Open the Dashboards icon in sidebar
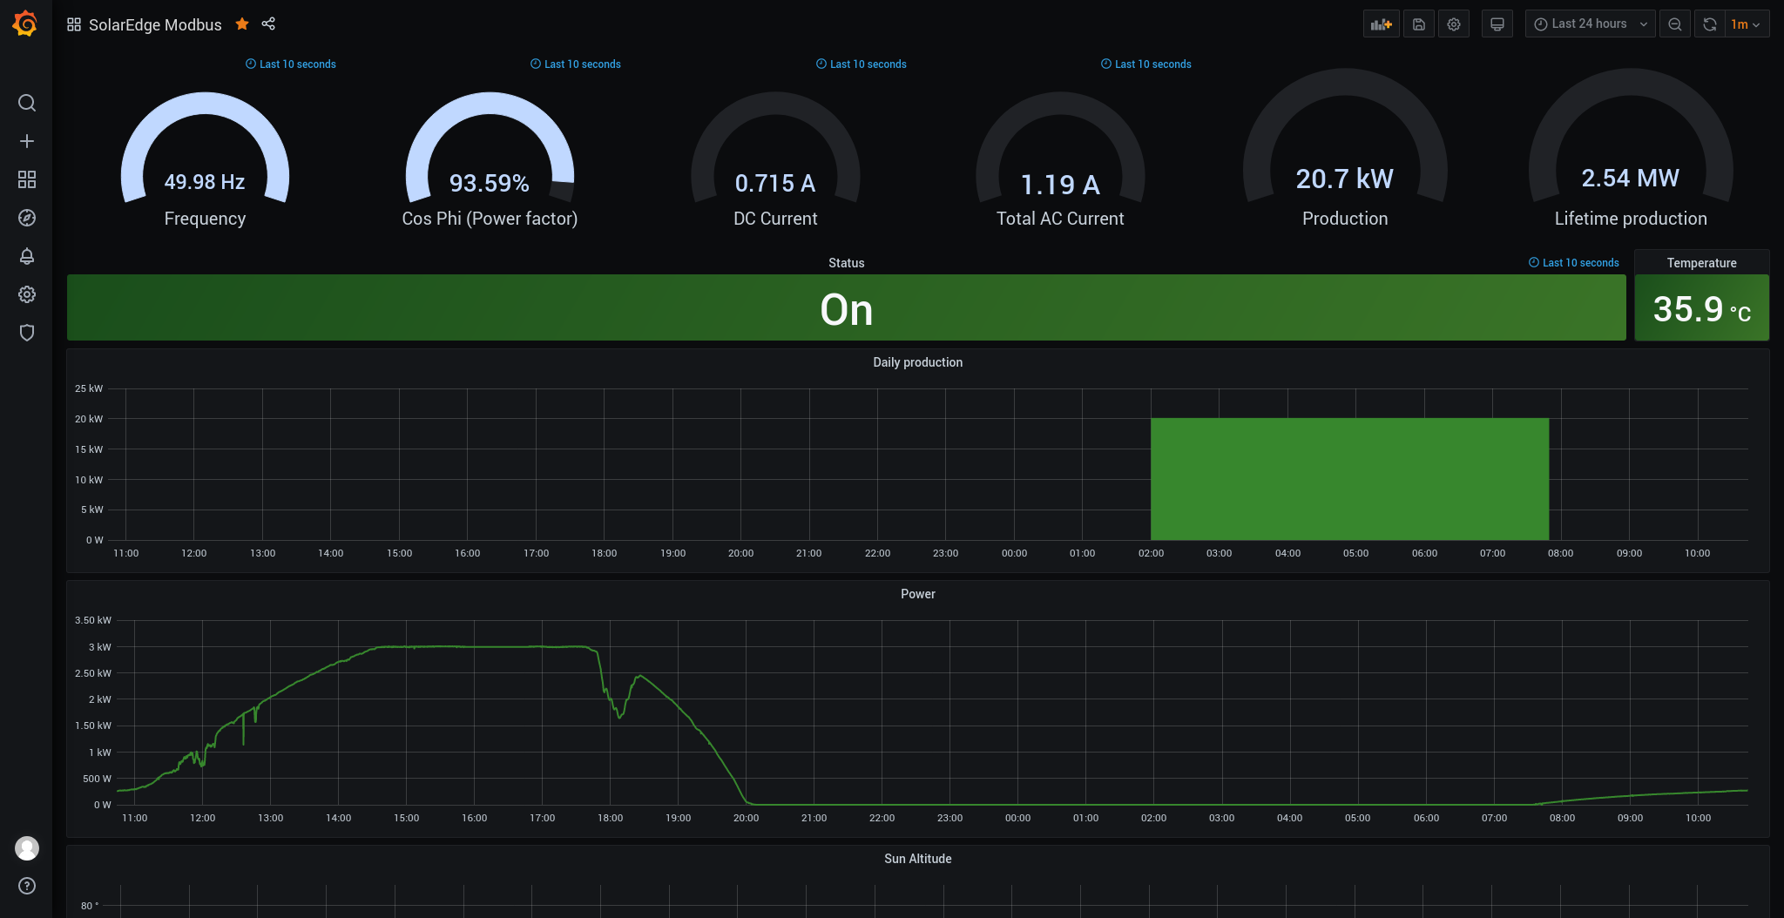The width and height of the screenshot is (1784, 918). point(27,179)
